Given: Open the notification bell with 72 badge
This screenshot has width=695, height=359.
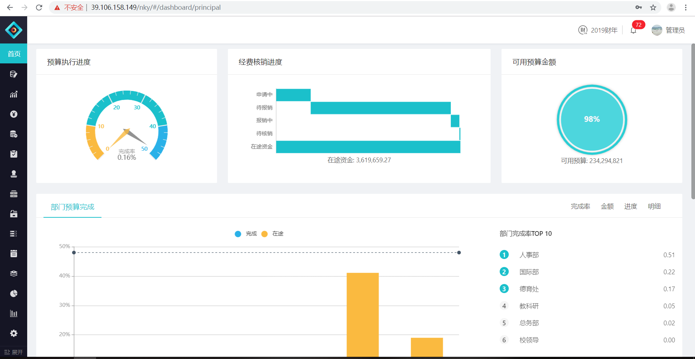Looking at the screenshot, I should coord(633,30).
